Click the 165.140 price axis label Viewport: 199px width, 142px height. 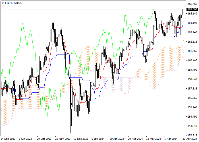pos(192,14)
